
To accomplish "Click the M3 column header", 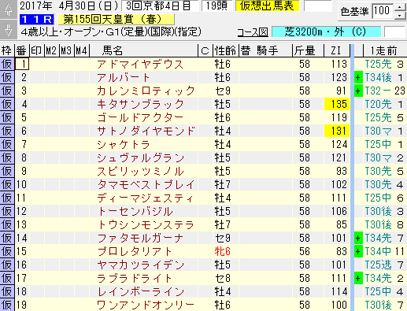I will (x=67, y=50).
